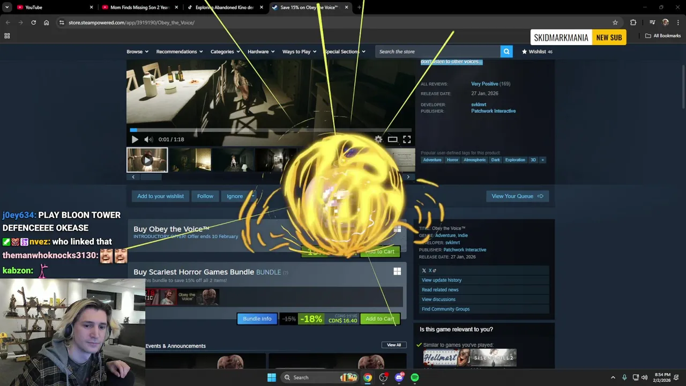Click the address bar URL
Screen dimensions: 686x386
click(131, 23)
